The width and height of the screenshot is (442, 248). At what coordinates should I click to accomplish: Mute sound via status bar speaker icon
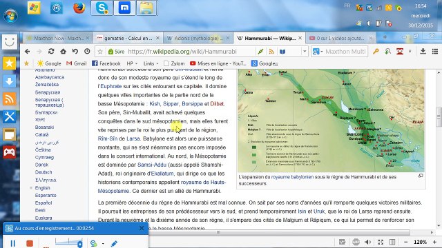[367, 242]
